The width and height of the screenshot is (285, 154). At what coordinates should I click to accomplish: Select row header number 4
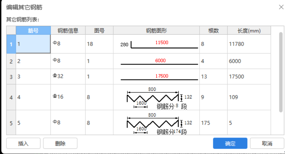(x=11, y=97)
